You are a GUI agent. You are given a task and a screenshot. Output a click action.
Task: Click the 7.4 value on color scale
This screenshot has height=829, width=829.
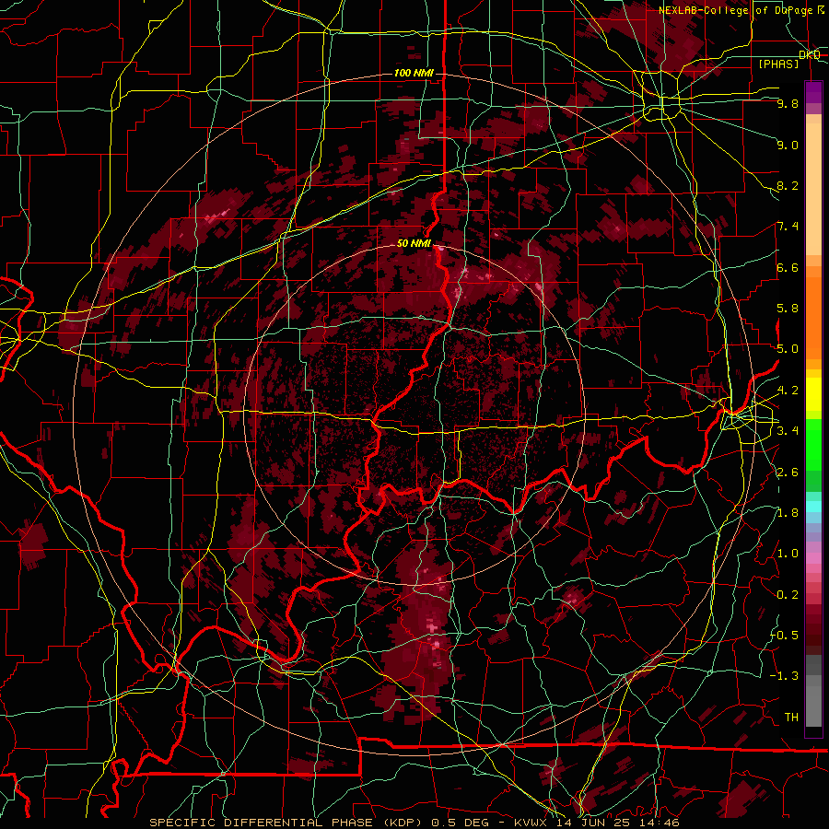[788, 227]
